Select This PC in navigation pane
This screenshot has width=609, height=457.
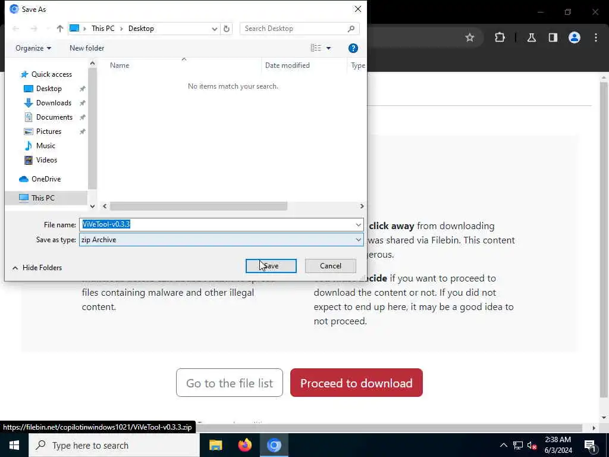[x=43, y=198]
